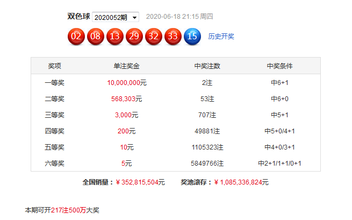Viewport: 352px width, 220px height.
Task: Click the 中奖条件 column header
Action: (x=279, y=66)
